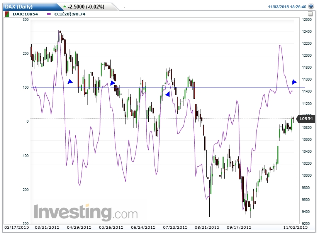Click the blue arrow marker near 05/26/2015
Screen dimensions: 319x233
[113, 83]
